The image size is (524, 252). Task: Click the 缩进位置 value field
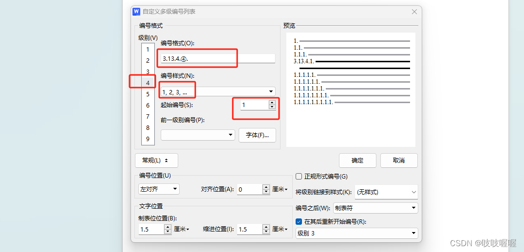point(250,229)
